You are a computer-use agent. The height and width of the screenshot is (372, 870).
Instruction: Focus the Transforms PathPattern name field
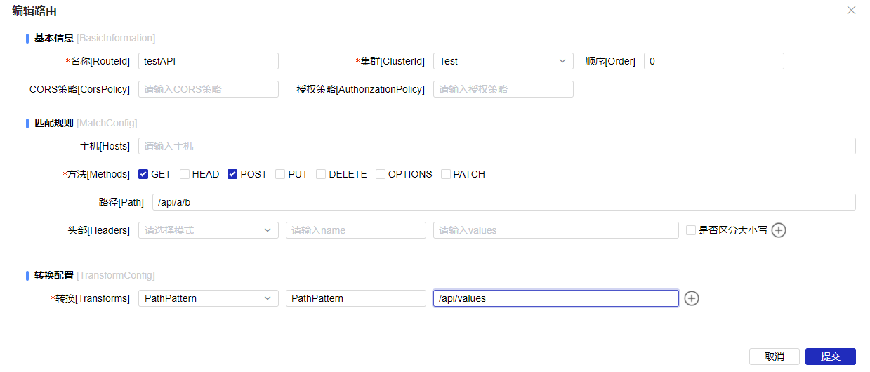tap(356, 298)
